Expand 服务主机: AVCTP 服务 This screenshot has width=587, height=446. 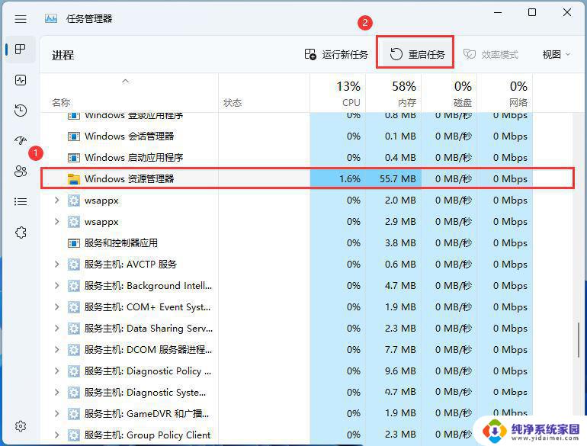(56, 265)
